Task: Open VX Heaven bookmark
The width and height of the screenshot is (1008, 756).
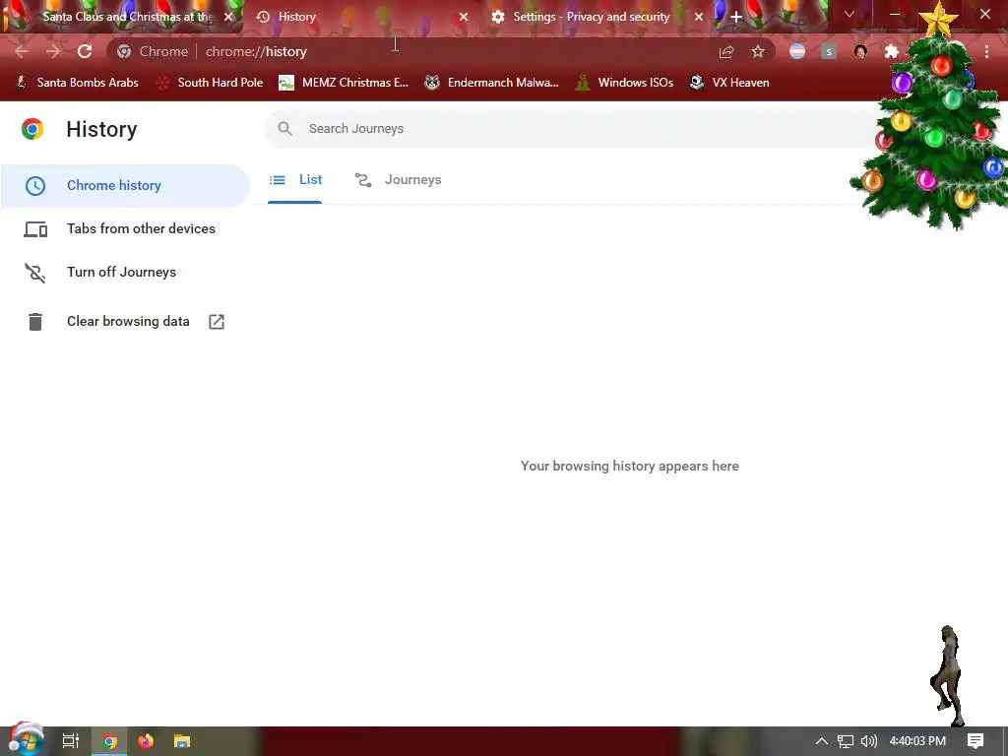Action: coord(729,83)
